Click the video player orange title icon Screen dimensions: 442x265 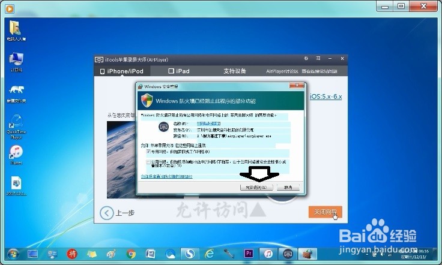9,8
